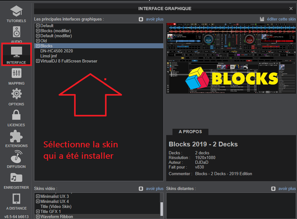Select the A PROPOS tab
The width and height of the screenshot is (297, 219).
pyautogui.click(x=190, y=132)
